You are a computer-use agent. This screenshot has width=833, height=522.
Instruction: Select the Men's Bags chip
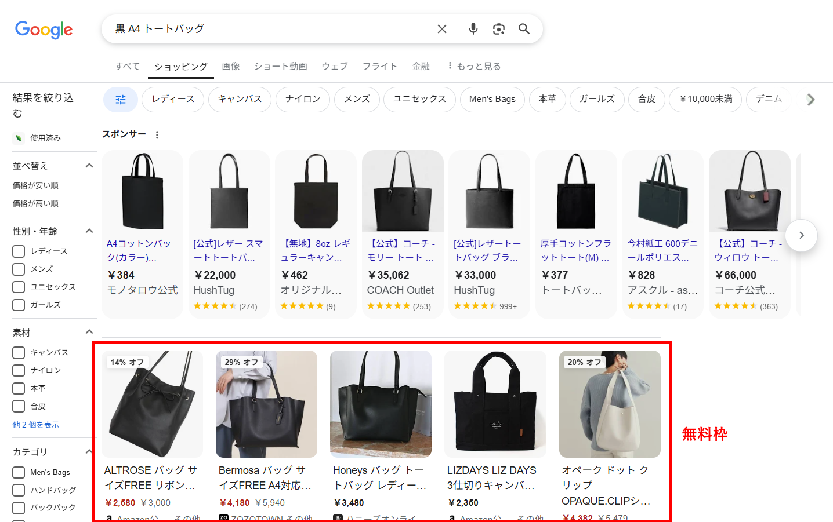click(x=492, y=99)
